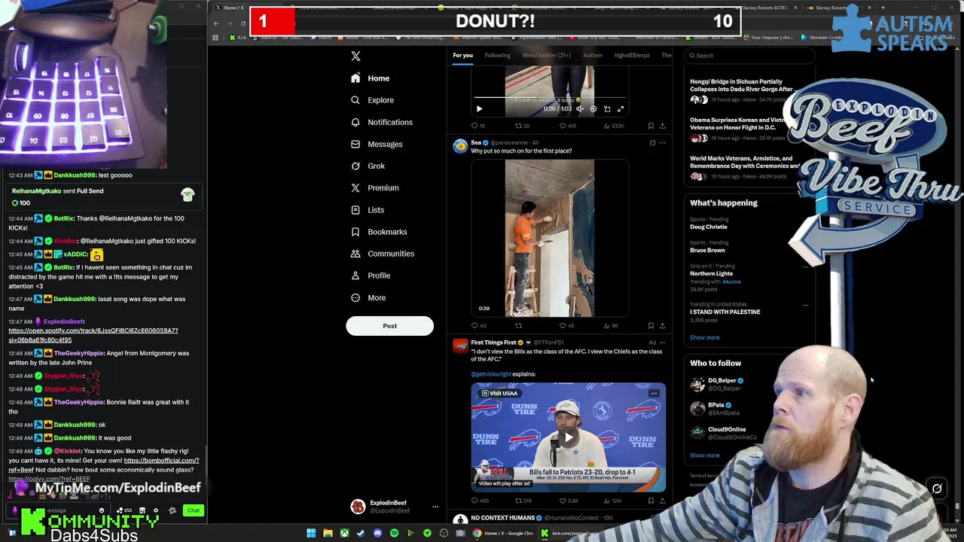The width and height of the screenshot is (964, 542).
Task: Click the Profile icon in sidebar
Action: 355,276
